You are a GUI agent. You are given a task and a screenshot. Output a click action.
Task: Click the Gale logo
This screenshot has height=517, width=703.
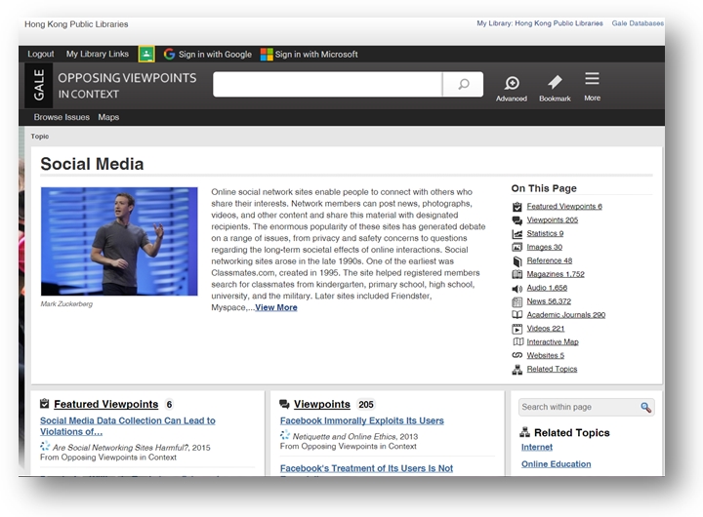coord(39,86)
